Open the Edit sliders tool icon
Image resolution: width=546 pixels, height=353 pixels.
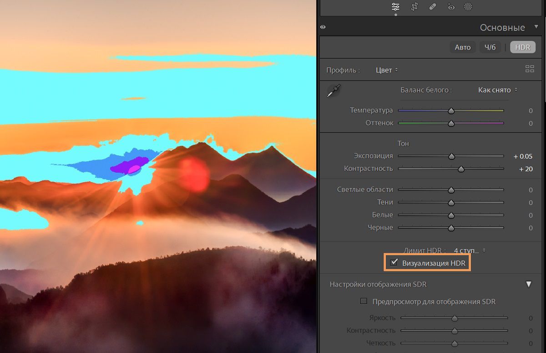pos(395,7)
